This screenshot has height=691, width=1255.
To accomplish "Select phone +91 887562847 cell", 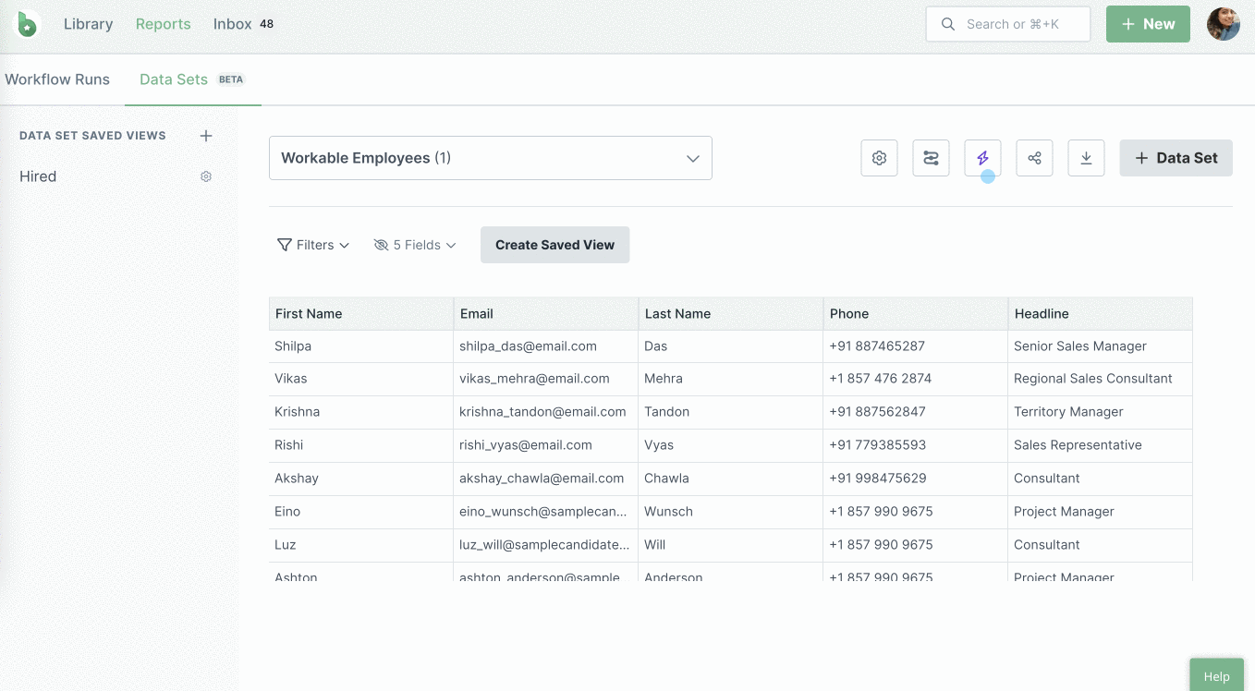I will click(916, 412).
